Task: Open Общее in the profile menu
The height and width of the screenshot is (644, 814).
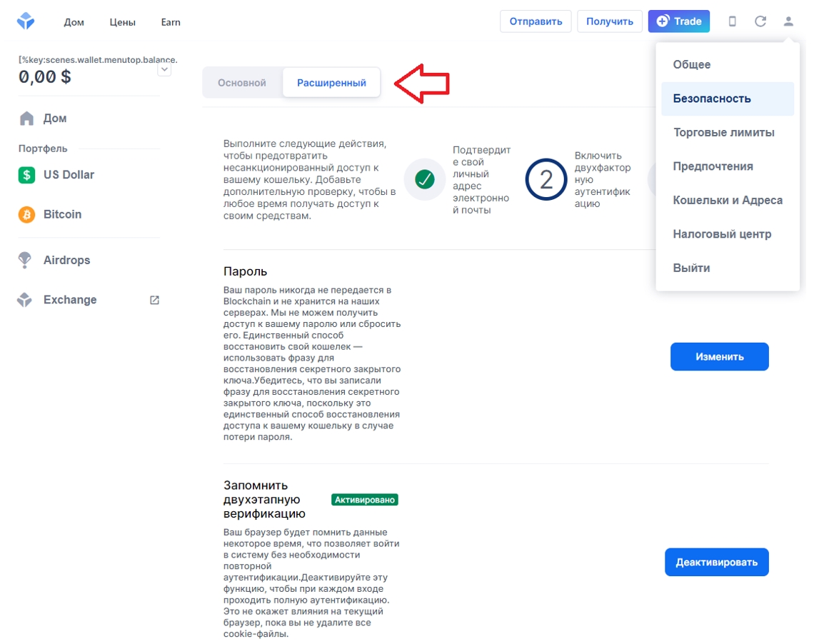Action: pos(728,65)
